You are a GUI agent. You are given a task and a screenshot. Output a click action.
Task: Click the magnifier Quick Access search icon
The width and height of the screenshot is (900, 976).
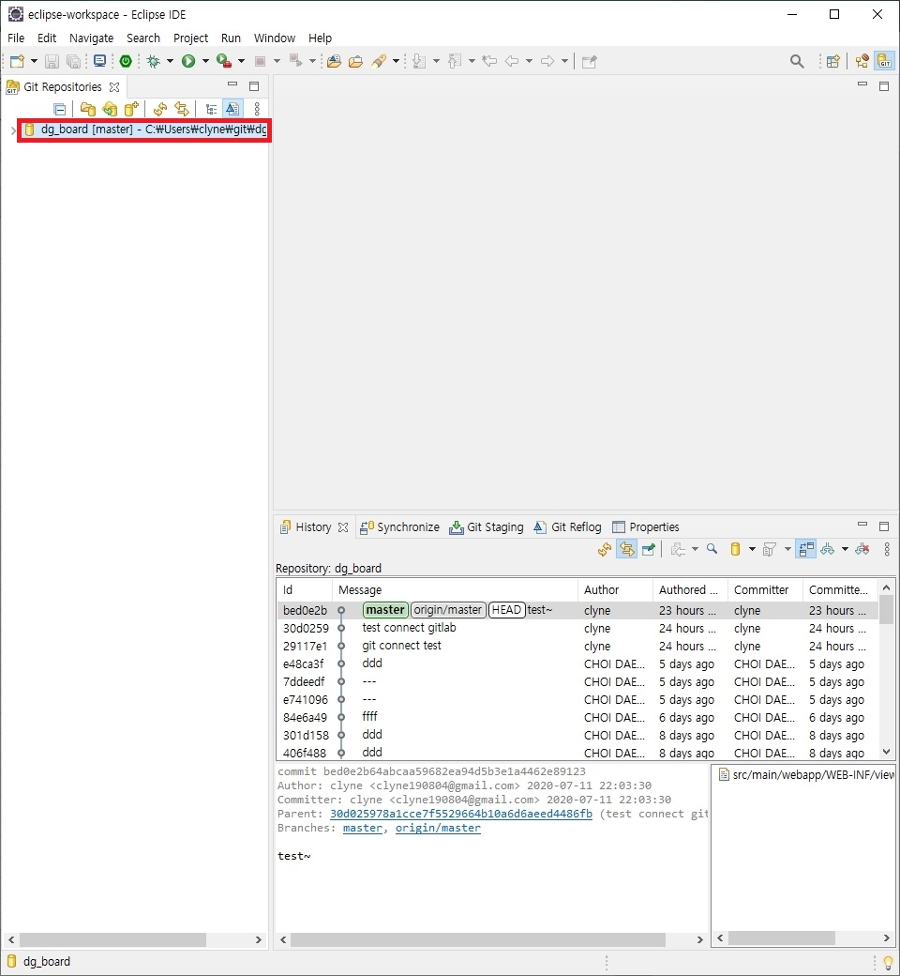[x=797, y=61]
